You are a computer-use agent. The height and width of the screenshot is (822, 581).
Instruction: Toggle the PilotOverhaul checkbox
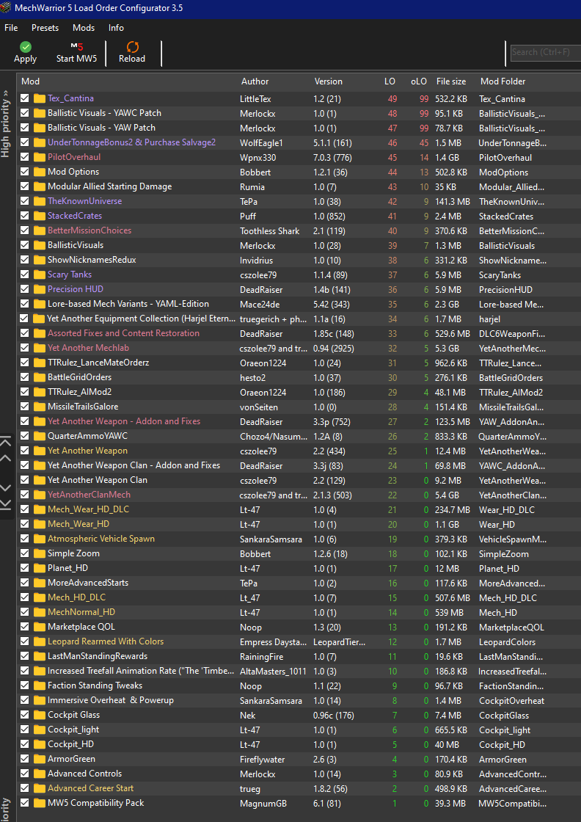[x=25, y=157]
